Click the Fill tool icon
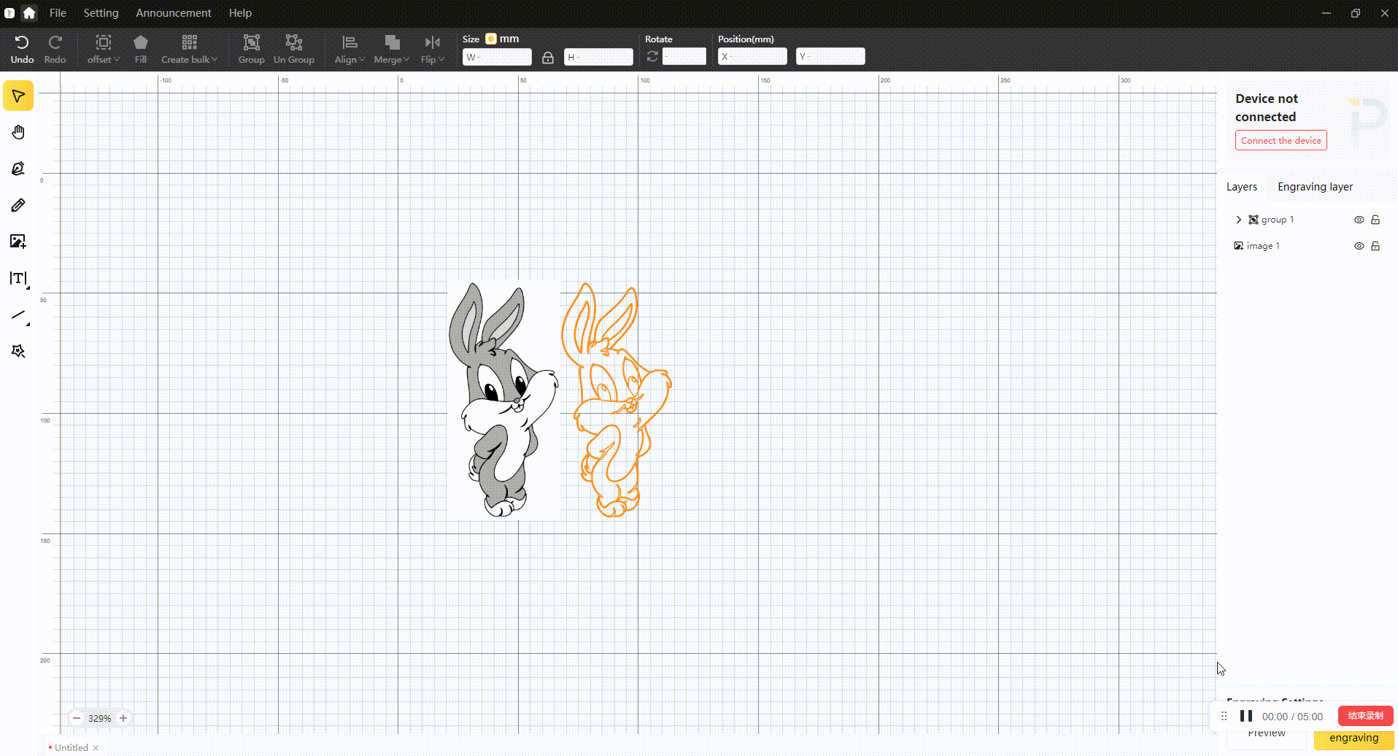This screenshot has width=1398, height=756. pos(141,49)
